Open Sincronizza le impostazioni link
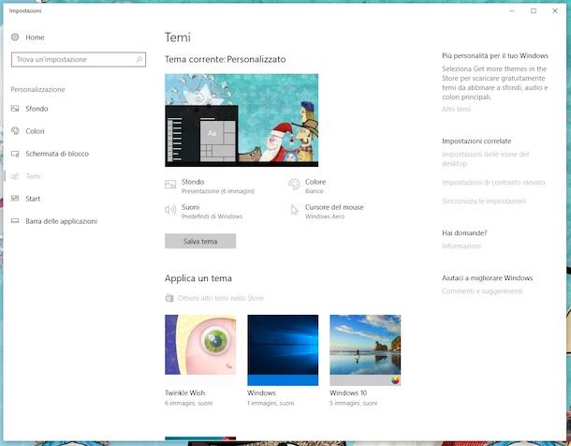Viewport: 571px width, 446px height. tap(484, 201)
